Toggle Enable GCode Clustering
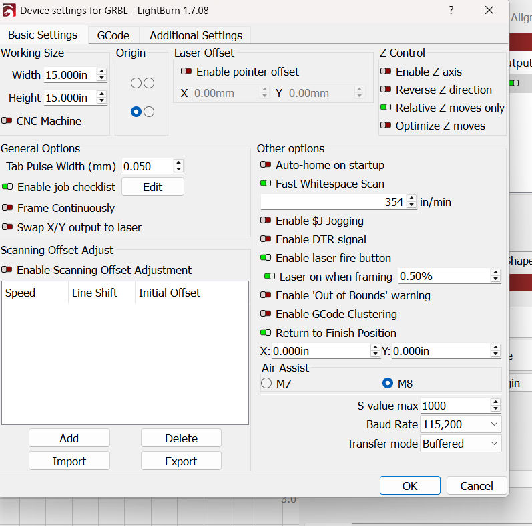This screenshot has width=532, height=526. [266, 313]
